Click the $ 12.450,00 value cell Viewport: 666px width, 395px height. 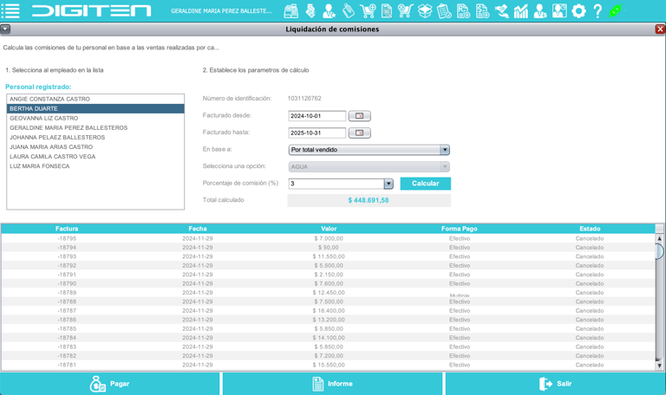329,293
